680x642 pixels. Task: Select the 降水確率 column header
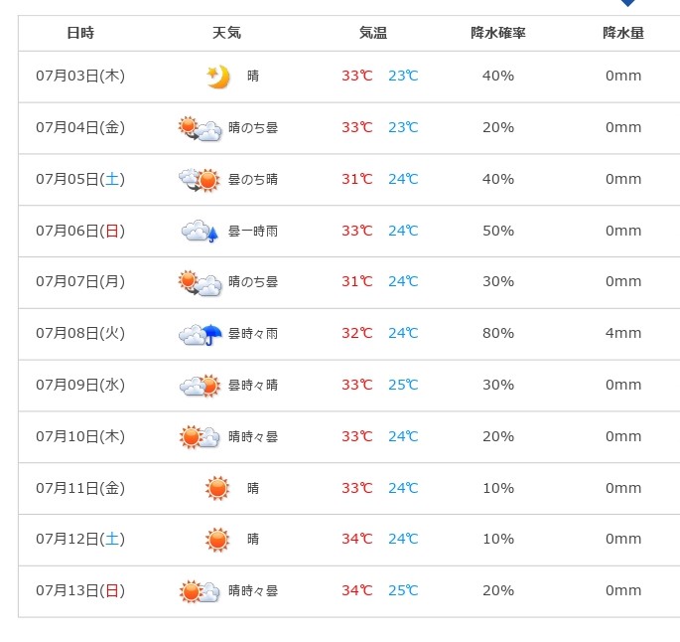pyautogui.click(x=498, y=33)
